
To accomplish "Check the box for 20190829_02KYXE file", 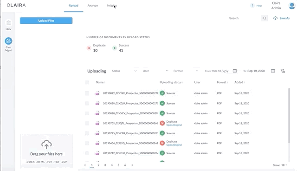I will [x=87, y=93].
